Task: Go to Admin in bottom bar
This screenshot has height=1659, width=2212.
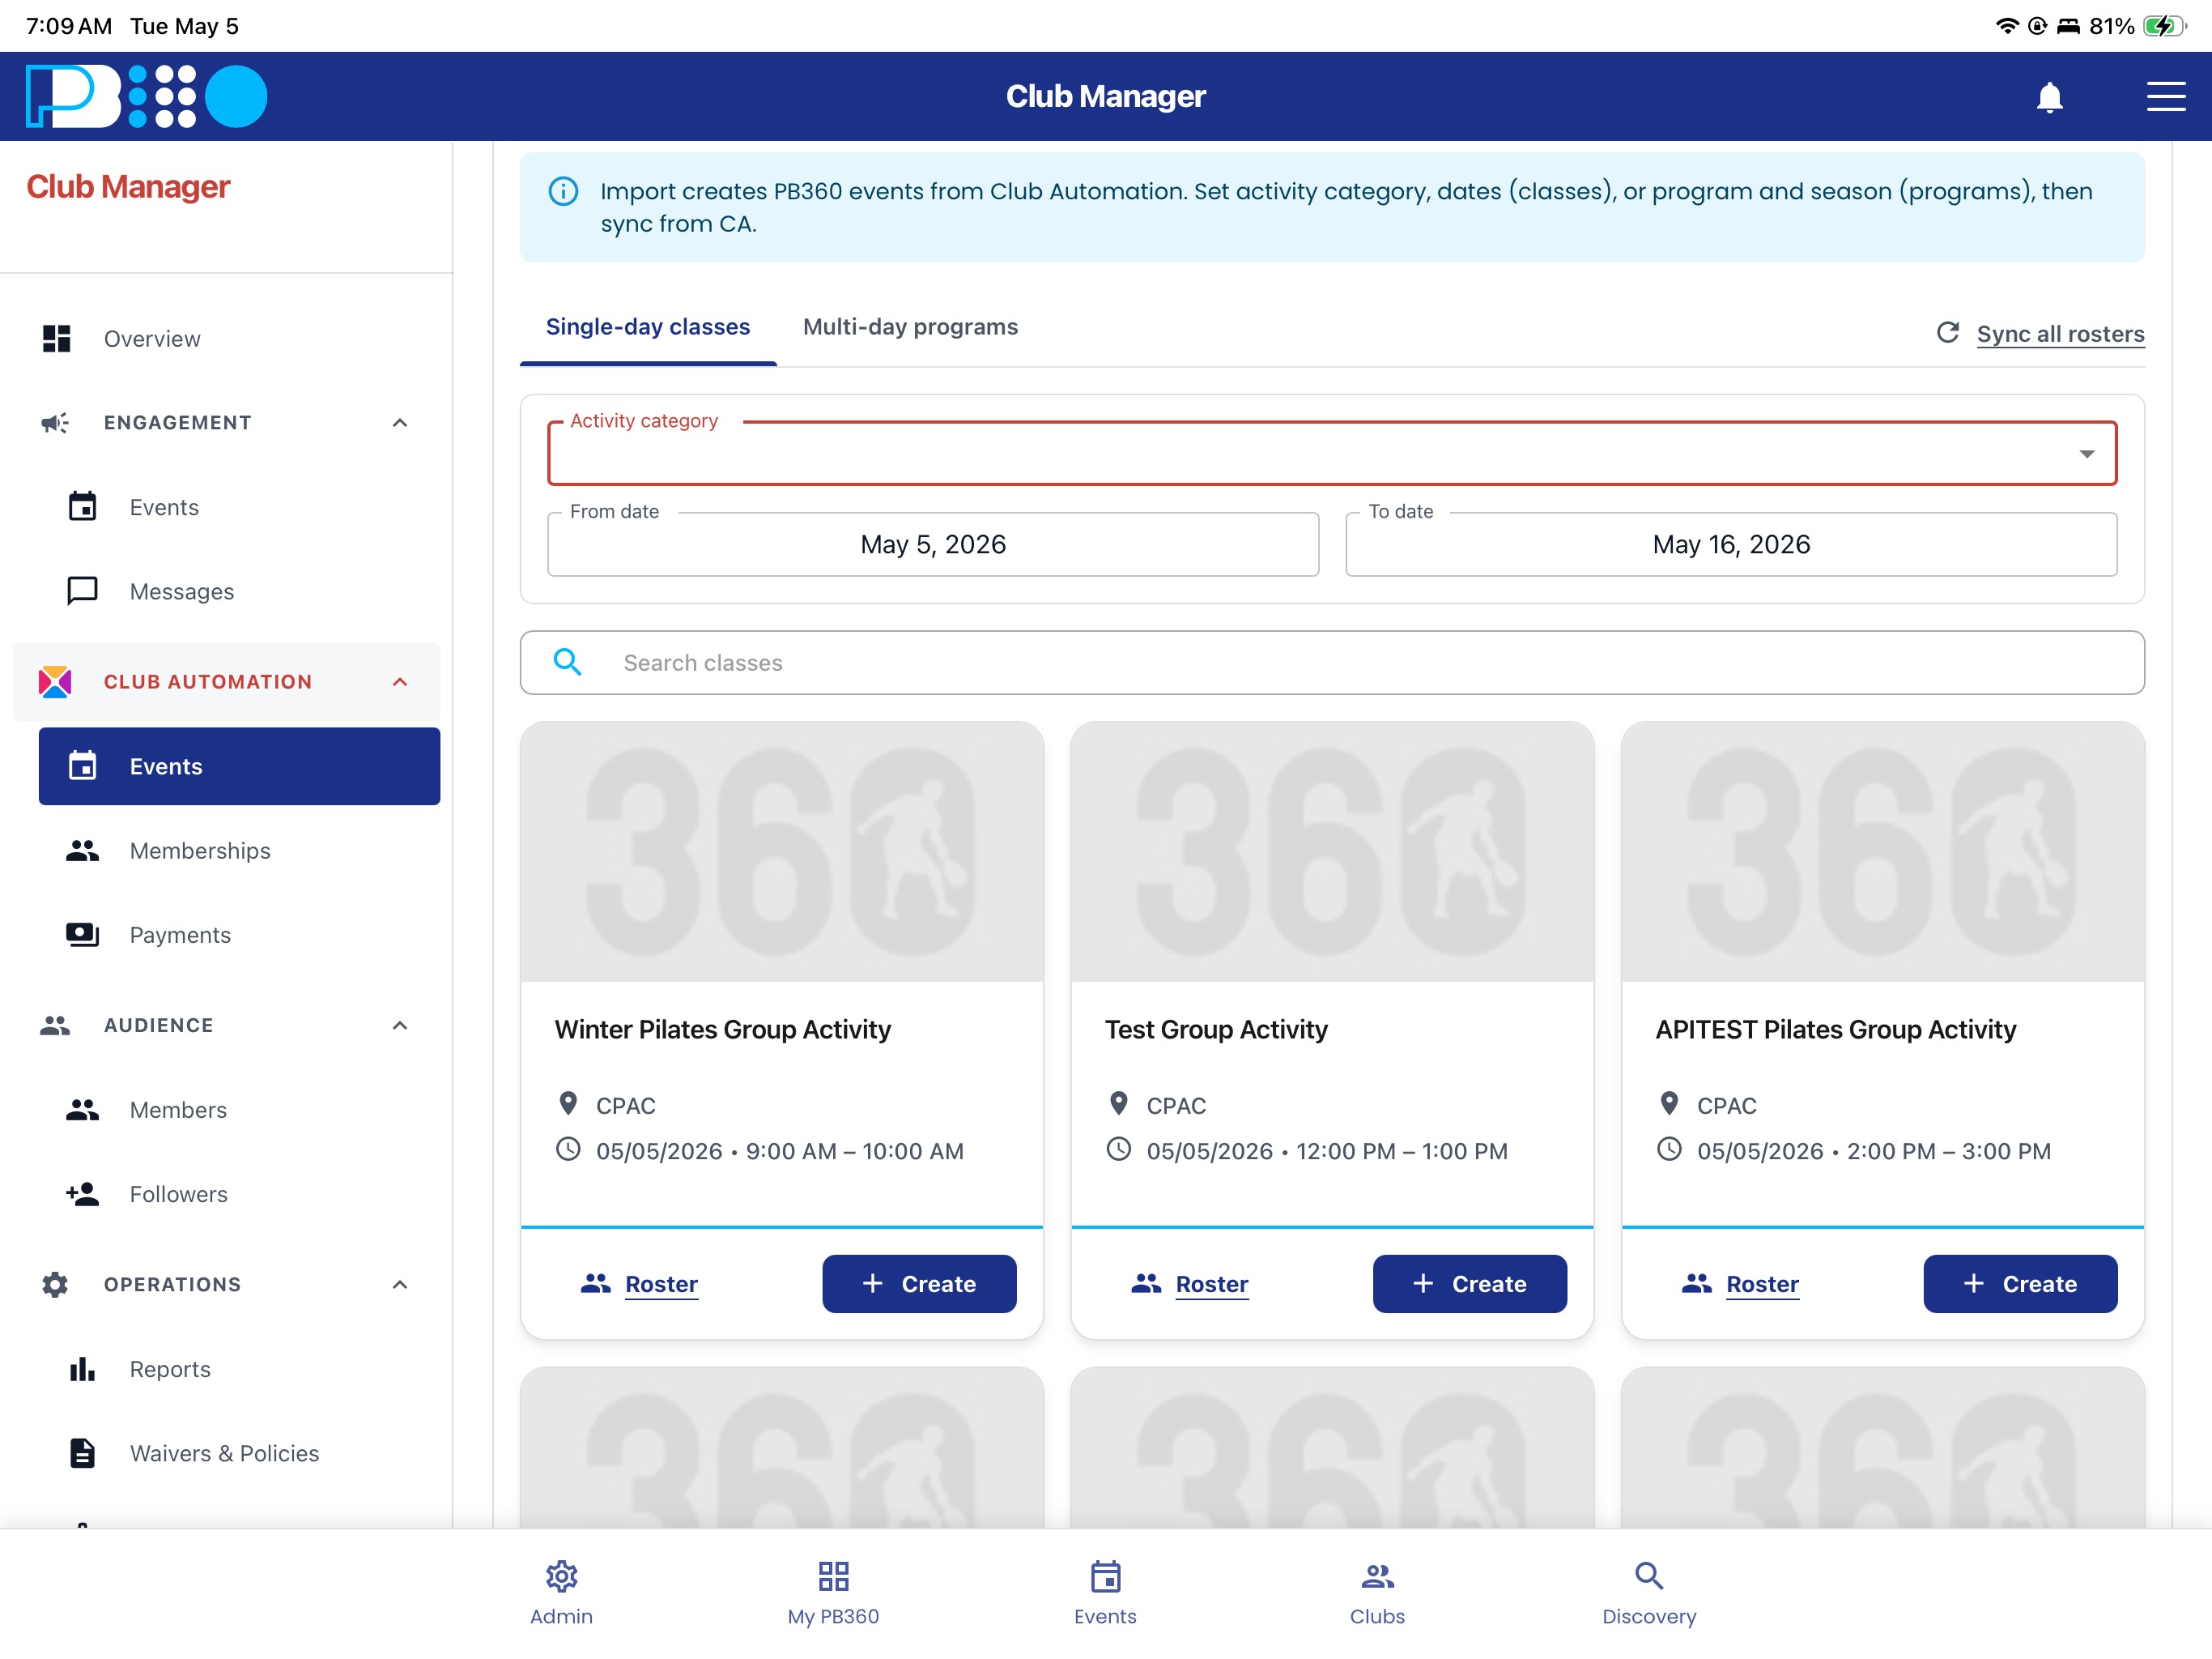Action: [x=561, y=1593]
